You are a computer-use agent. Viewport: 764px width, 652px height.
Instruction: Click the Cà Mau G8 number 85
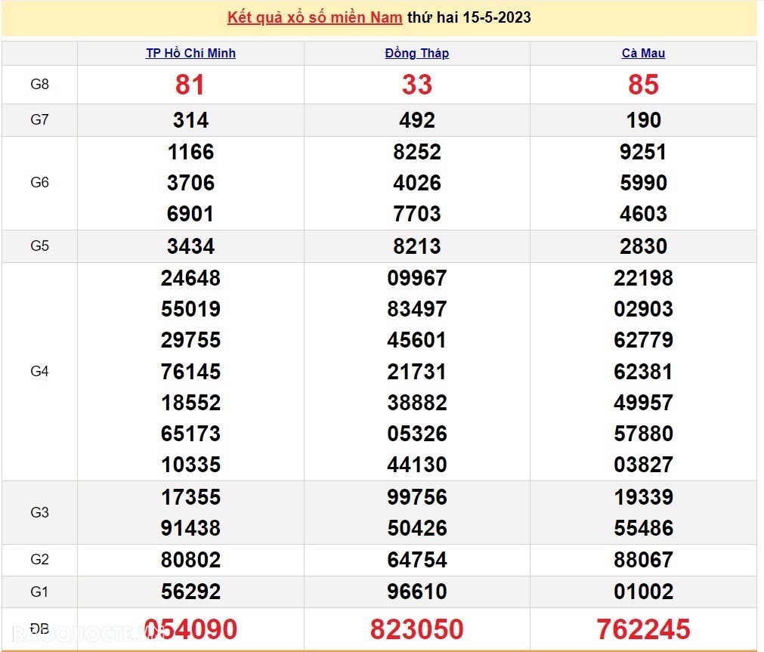pos(643,85)
